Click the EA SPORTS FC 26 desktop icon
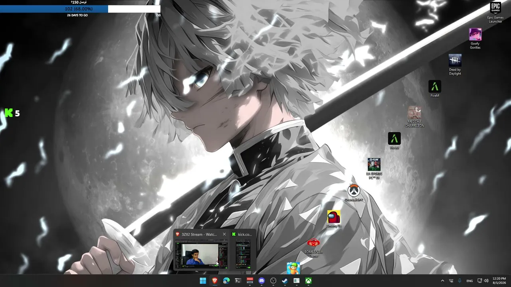 point(374,169)
